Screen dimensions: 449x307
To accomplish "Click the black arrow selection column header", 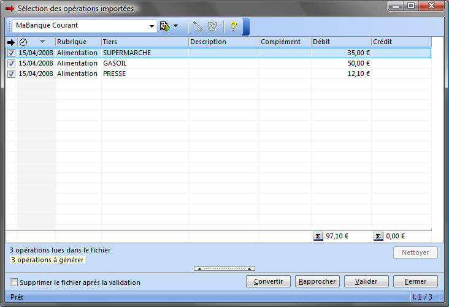I will click(x=11, y=42).
